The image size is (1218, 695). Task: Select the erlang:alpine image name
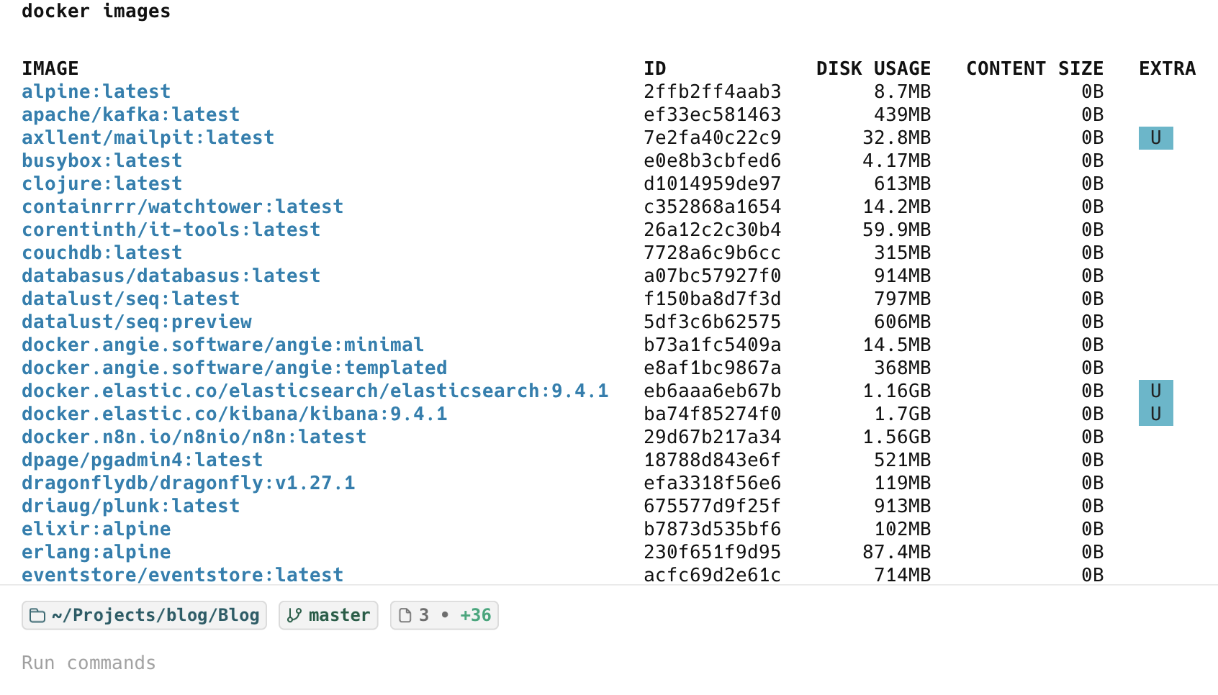96,553
